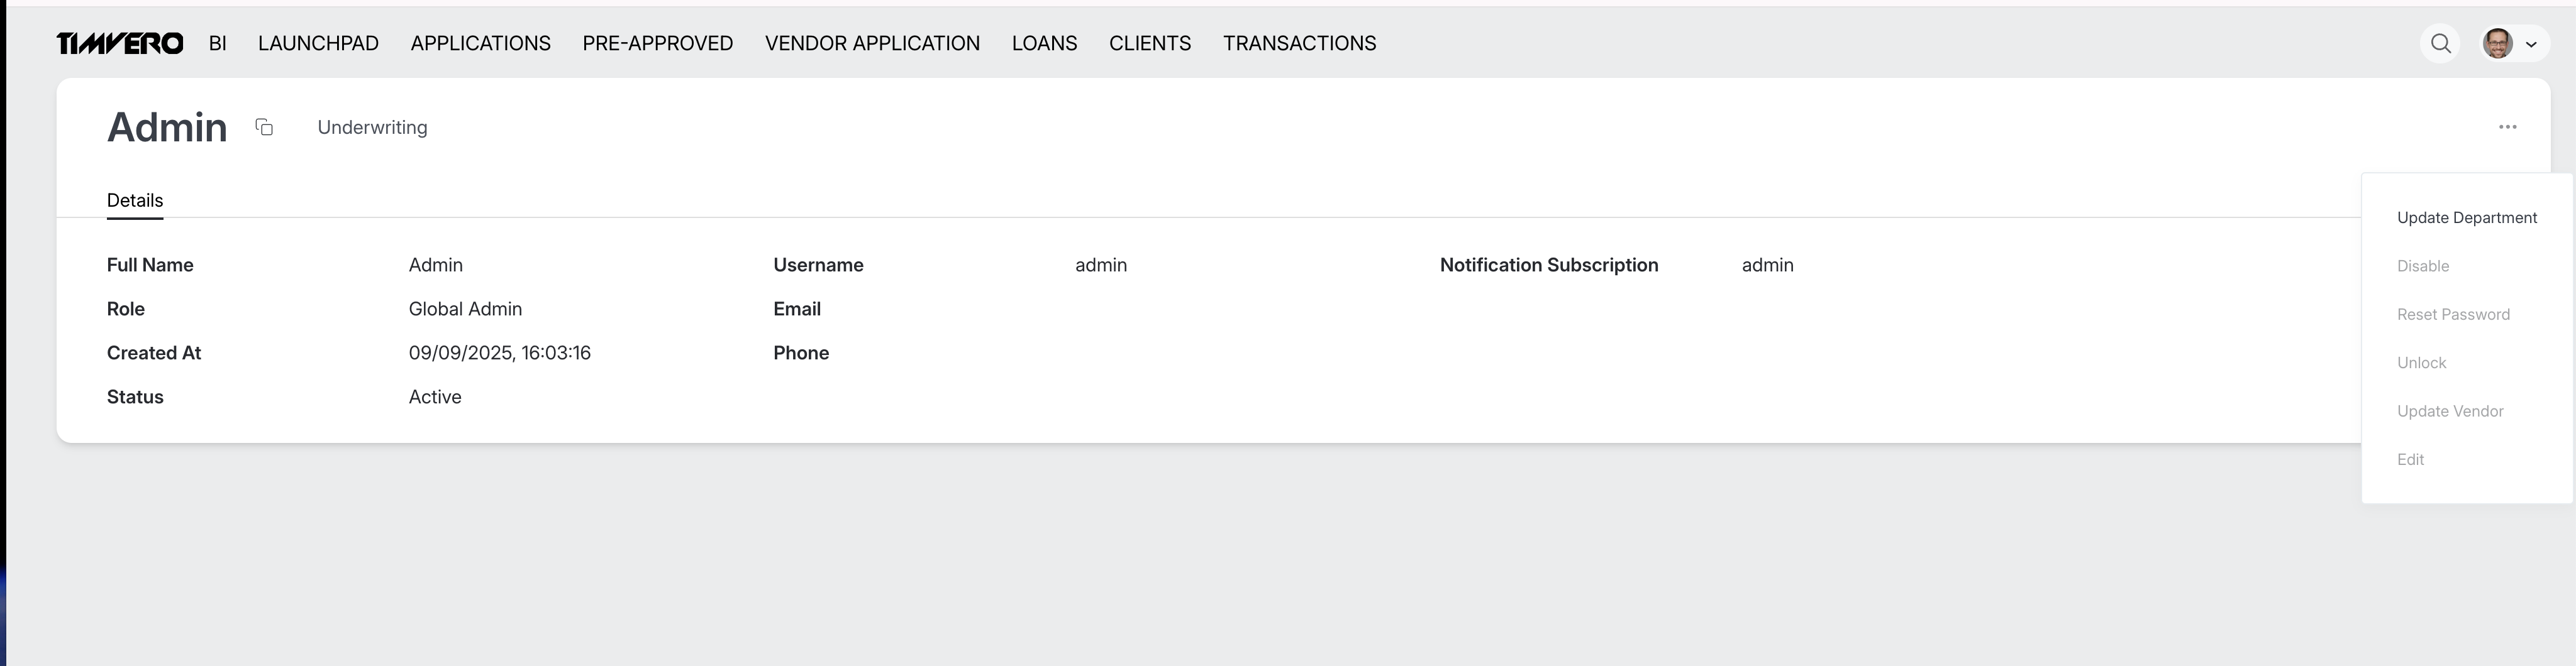Go to Launchpad in top navigation
The height and width of the screenshot is (666, 2576).
(318, 43)
